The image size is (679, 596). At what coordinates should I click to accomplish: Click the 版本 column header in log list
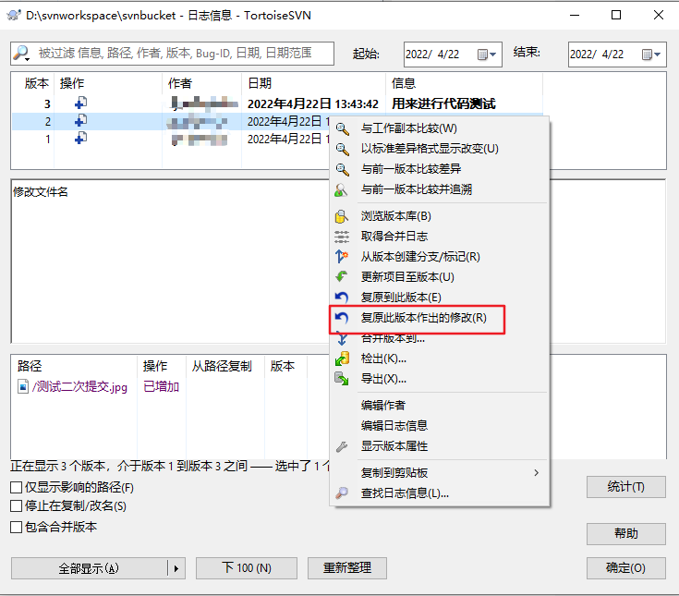(x=34, y=83)
